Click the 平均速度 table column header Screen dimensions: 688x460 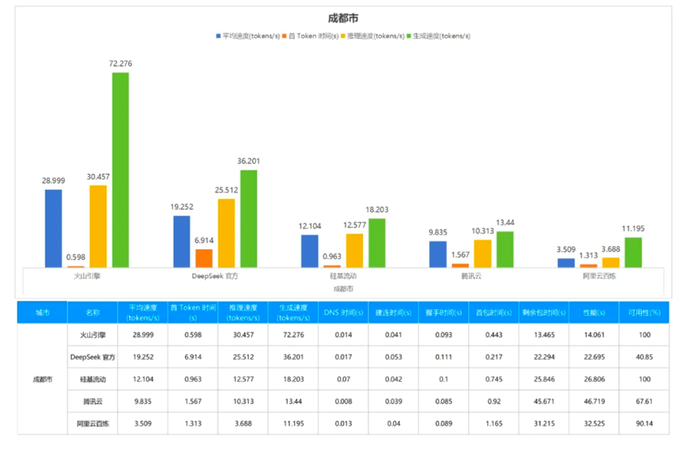pos(143,313)
